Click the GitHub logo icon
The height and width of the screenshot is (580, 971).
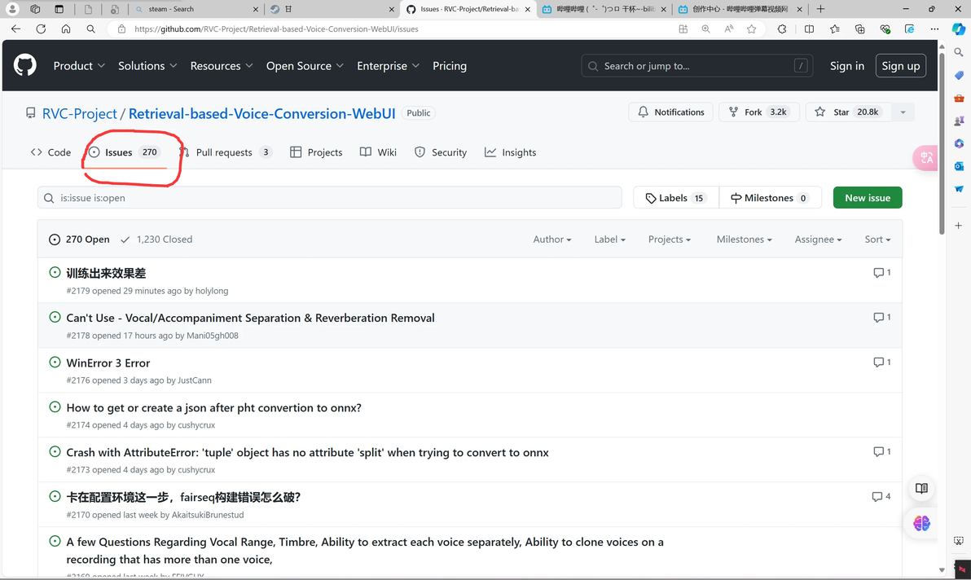(x=25, y=65)
